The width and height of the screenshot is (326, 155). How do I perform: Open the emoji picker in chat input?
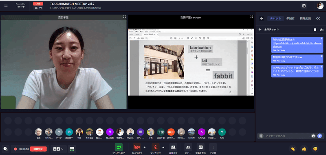[313, 136]
